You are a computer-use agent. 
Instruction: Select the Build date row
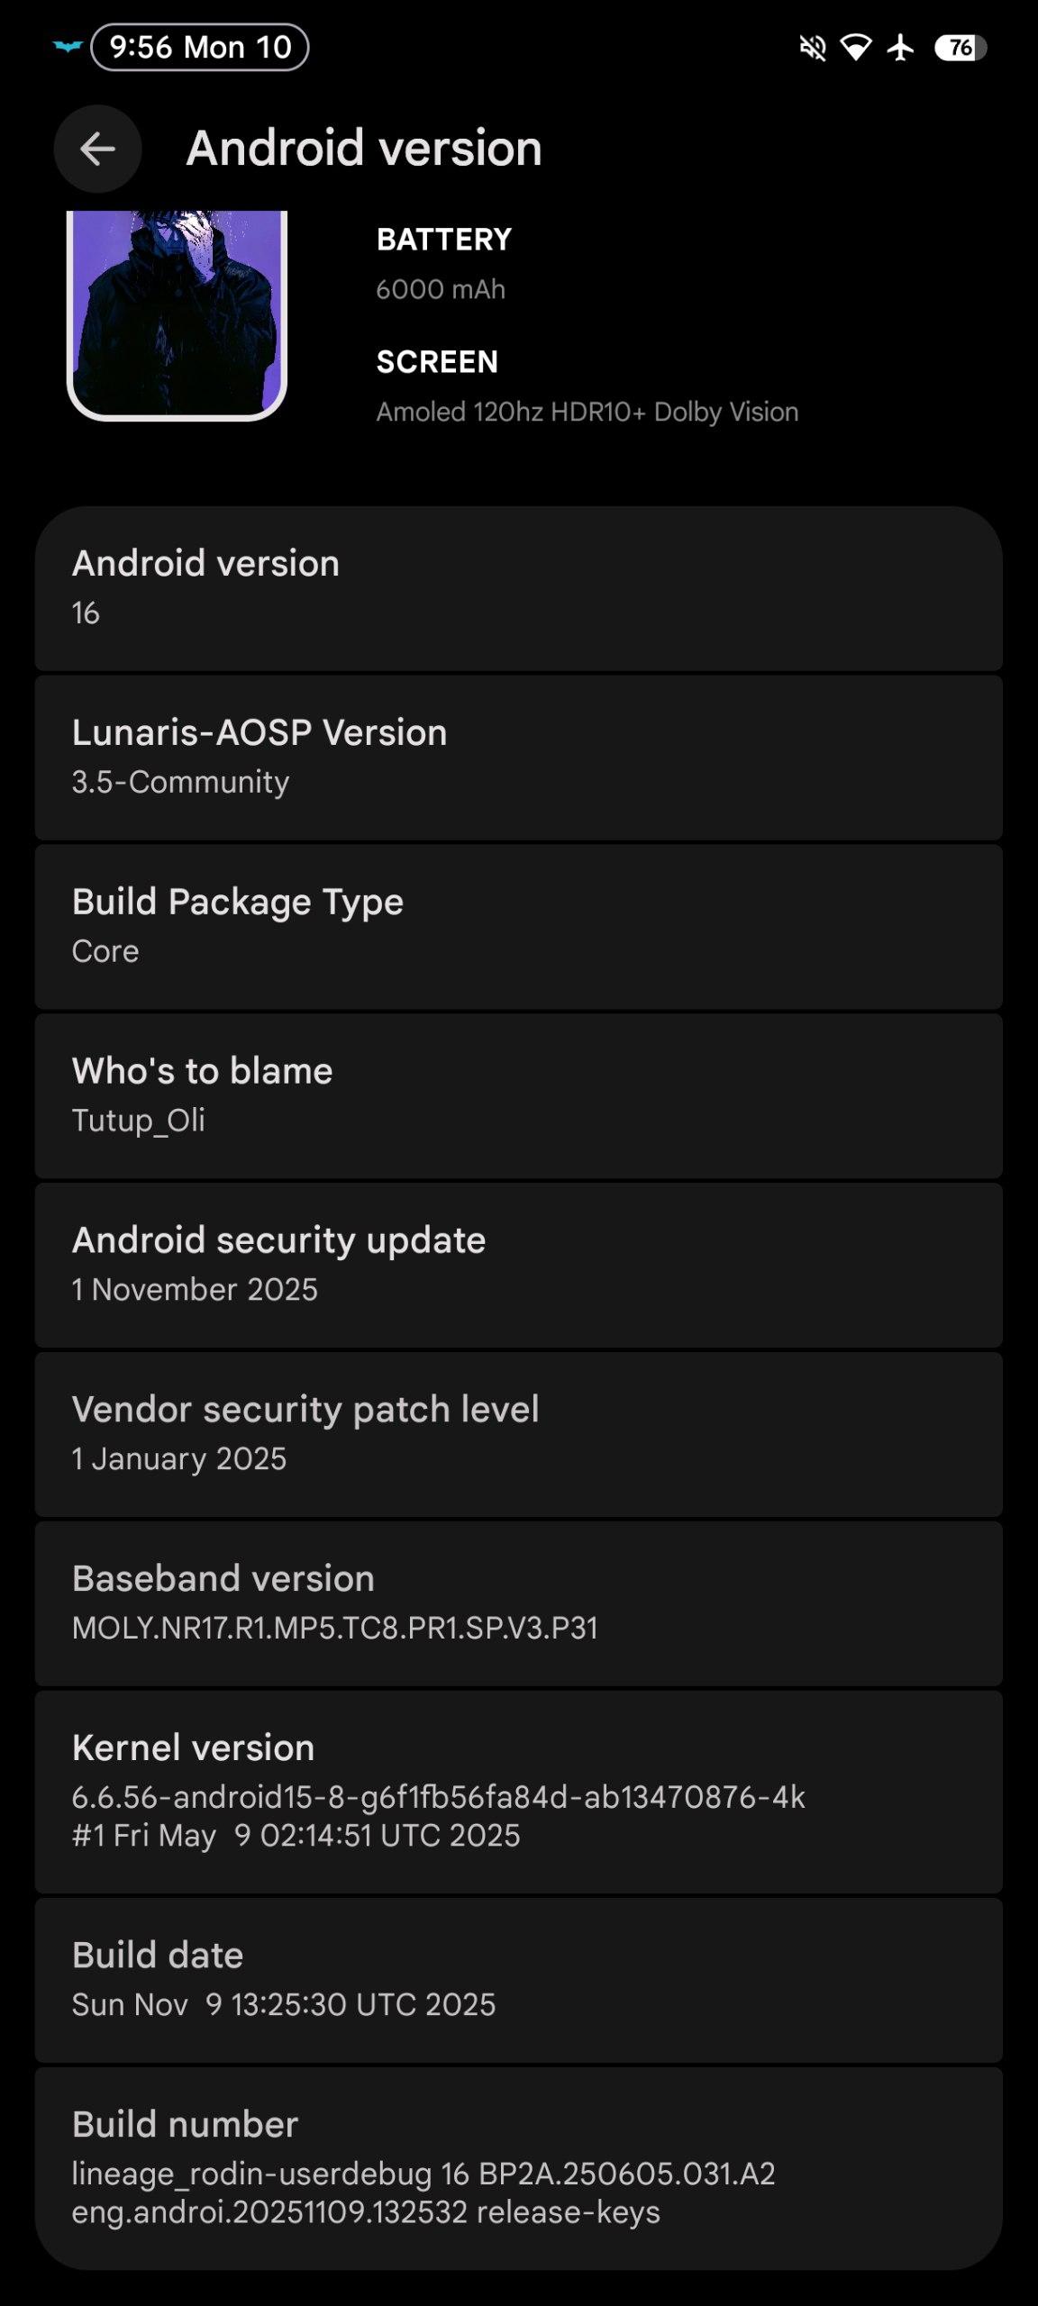518,1980
